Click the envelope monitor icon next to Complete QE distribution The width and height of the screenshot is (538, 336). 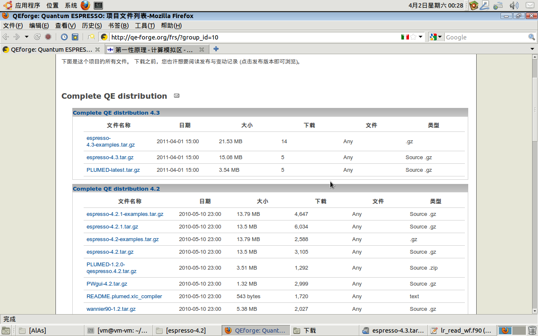tap(177, 96)
